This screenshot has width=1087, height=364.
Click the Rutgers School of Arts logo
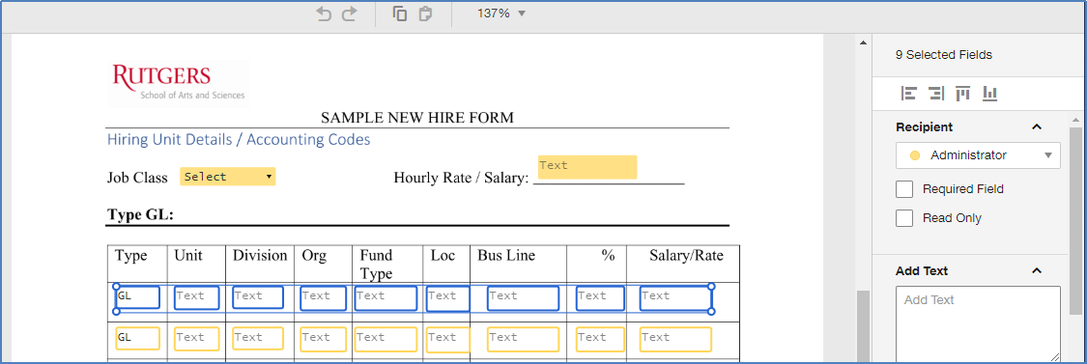point(178,83)
